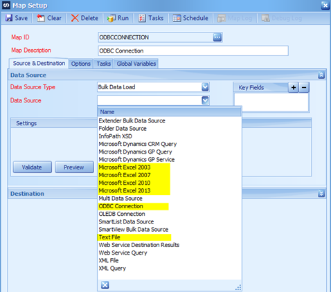The image size is (331, 292).
Task: Switch to the Options tab
Action: click(81, 64)
